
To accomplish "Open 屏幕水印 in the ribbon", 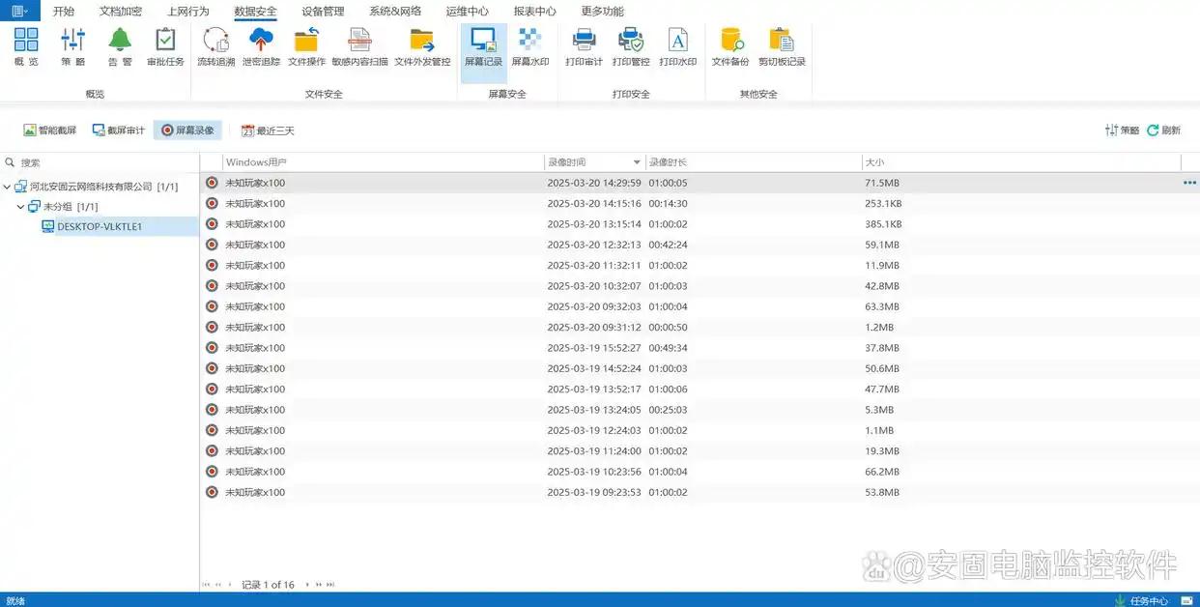I will [529, 47].
